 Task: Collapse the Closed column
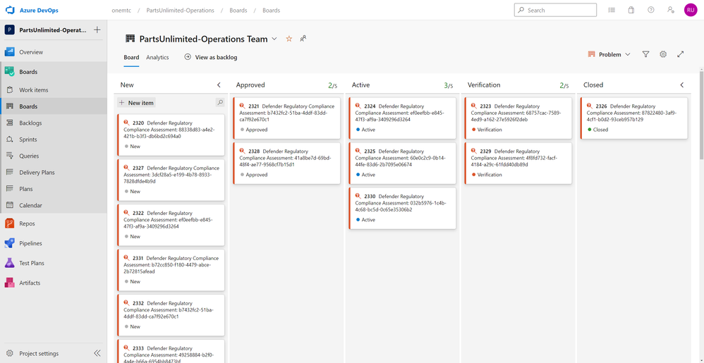[682, 85]
